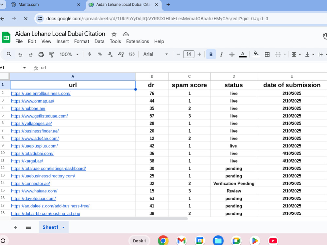
Task: Expand the merge cells dropdown arrow
Action: coord(285,55)
